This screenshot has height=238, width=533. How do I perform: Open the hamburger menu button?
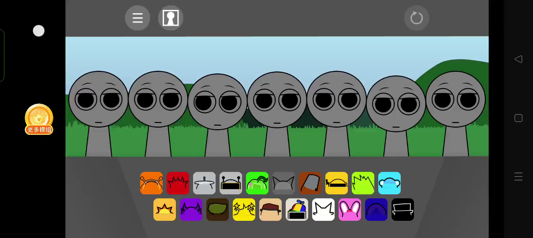(x=138, y=18)
